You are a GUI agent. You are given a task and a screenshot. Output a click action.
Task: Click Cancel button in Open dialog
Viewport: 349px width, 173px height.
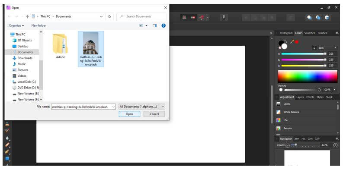coord(154,114)
